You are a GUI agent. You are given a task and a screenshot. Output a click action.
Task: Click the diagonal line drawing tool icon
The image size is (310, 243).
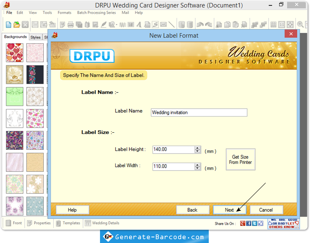point(171,25)
